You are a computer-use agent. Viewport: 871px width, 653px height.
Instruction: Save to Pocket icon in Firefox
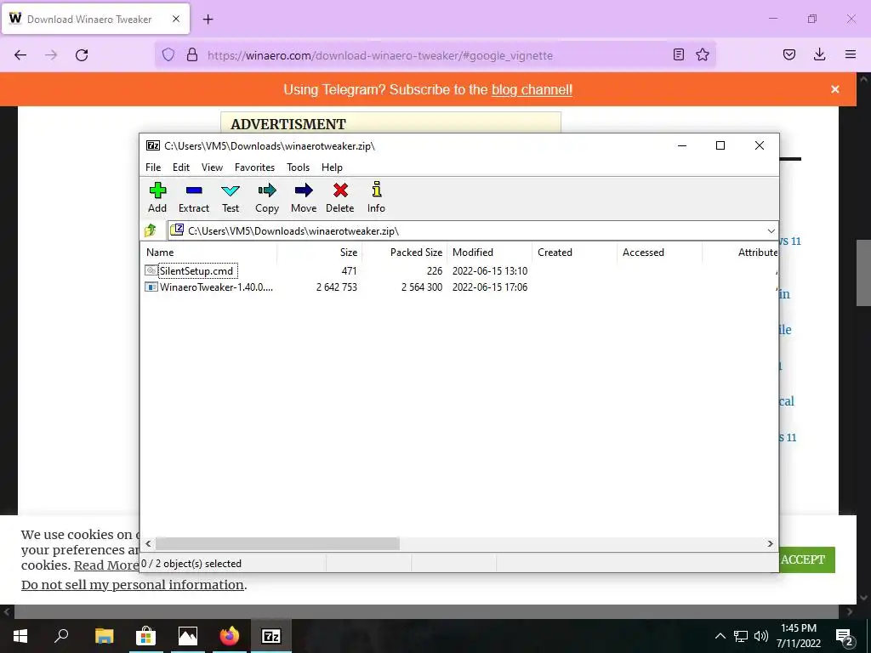[x=789, y=54]
